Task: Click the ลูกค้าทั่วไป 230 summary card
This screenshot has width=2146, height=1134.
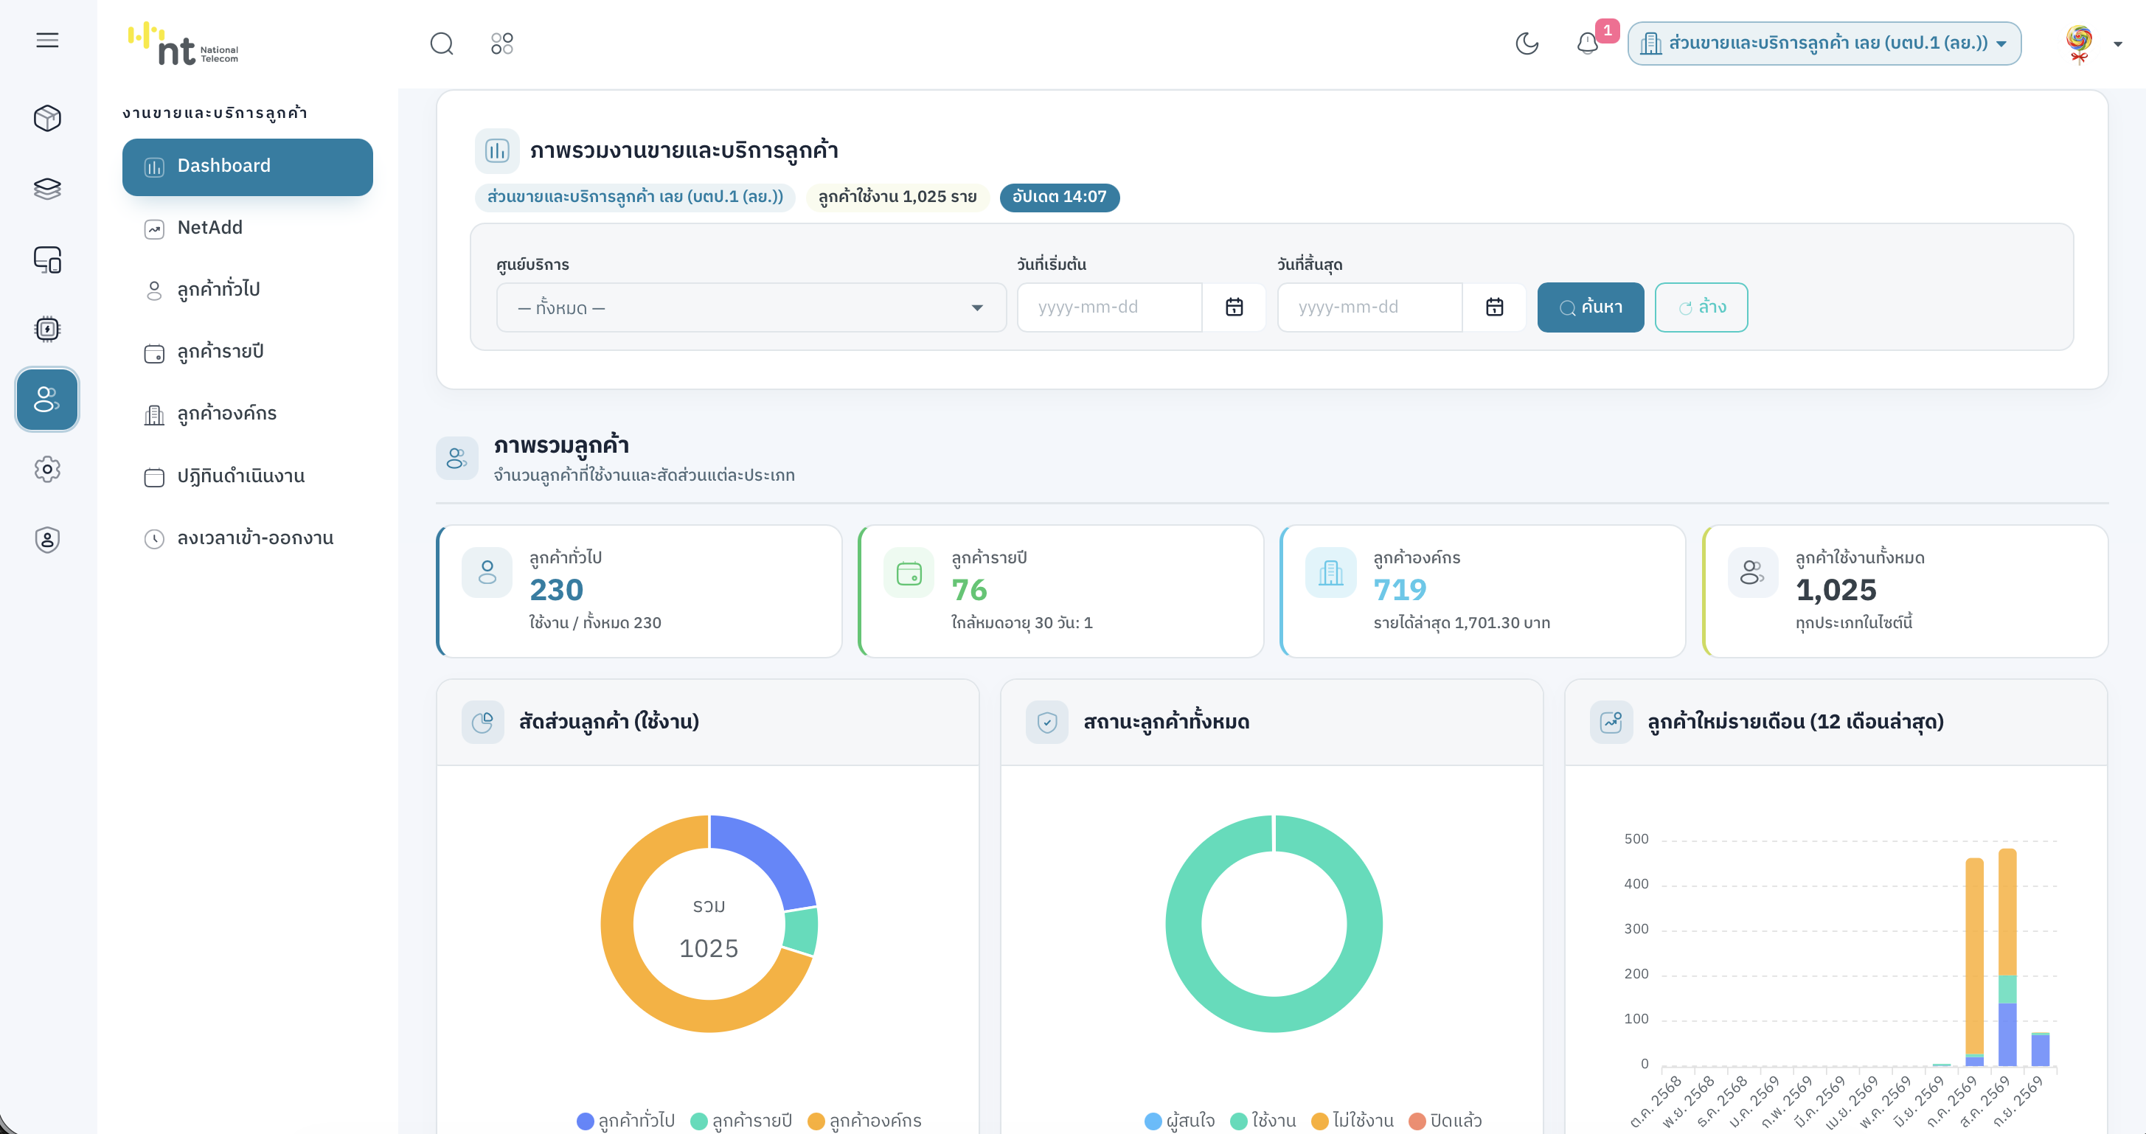Action: (x=639, y=591)
